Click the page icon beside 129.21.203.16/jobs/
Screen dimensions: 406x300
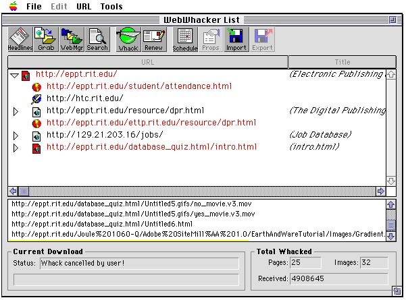[36, 136]
